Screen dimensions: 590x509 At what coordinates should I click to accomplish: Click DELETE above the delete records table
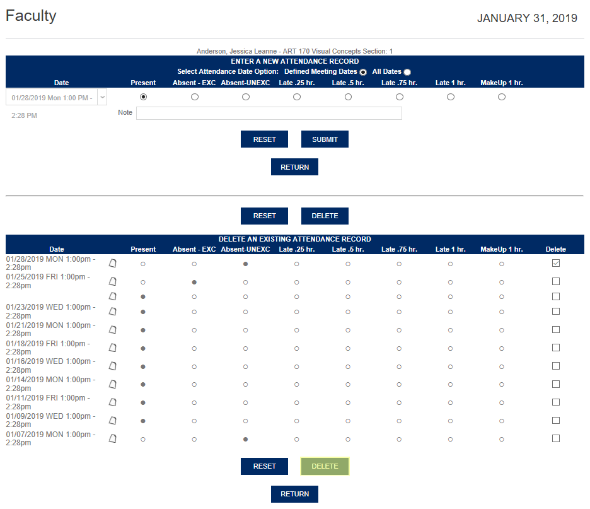coord(325,216)
